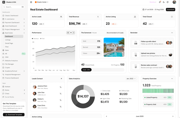
Task: Click The Somerset house photo
Action: [x=114, y=47]
